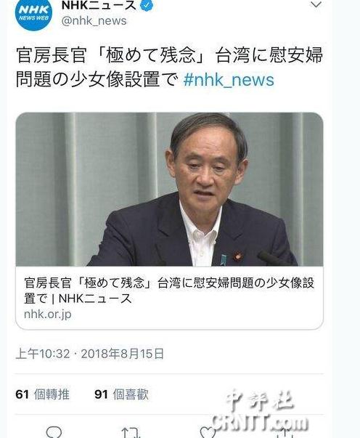
Task: Click the 中評社 watermark logo
Action: [x=260, y=401]
